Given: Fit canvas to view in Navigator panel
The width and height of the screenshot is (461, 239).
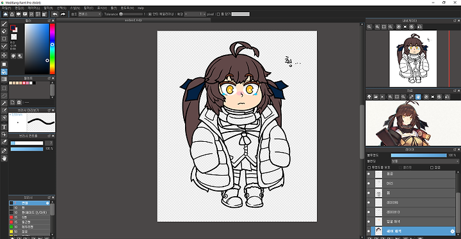Looking at the screenshot, I should [384, 27].
